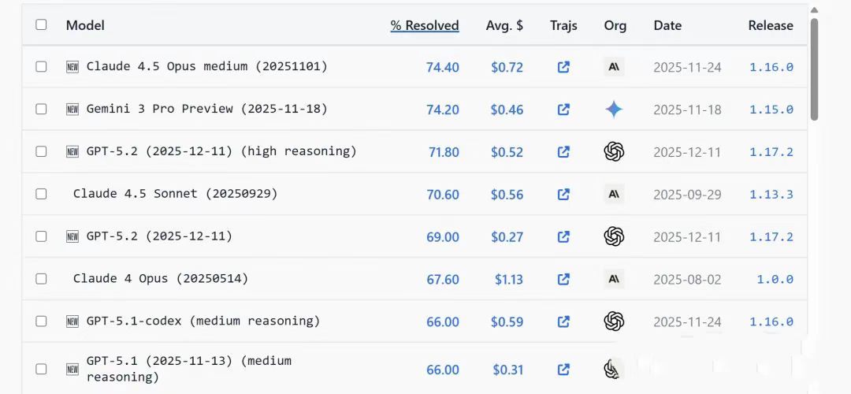The width and height of the screenshot is (851, 394).
Task: Click NEW badge beside Gemini 3 Pro Preview
Action: point(72,110)
